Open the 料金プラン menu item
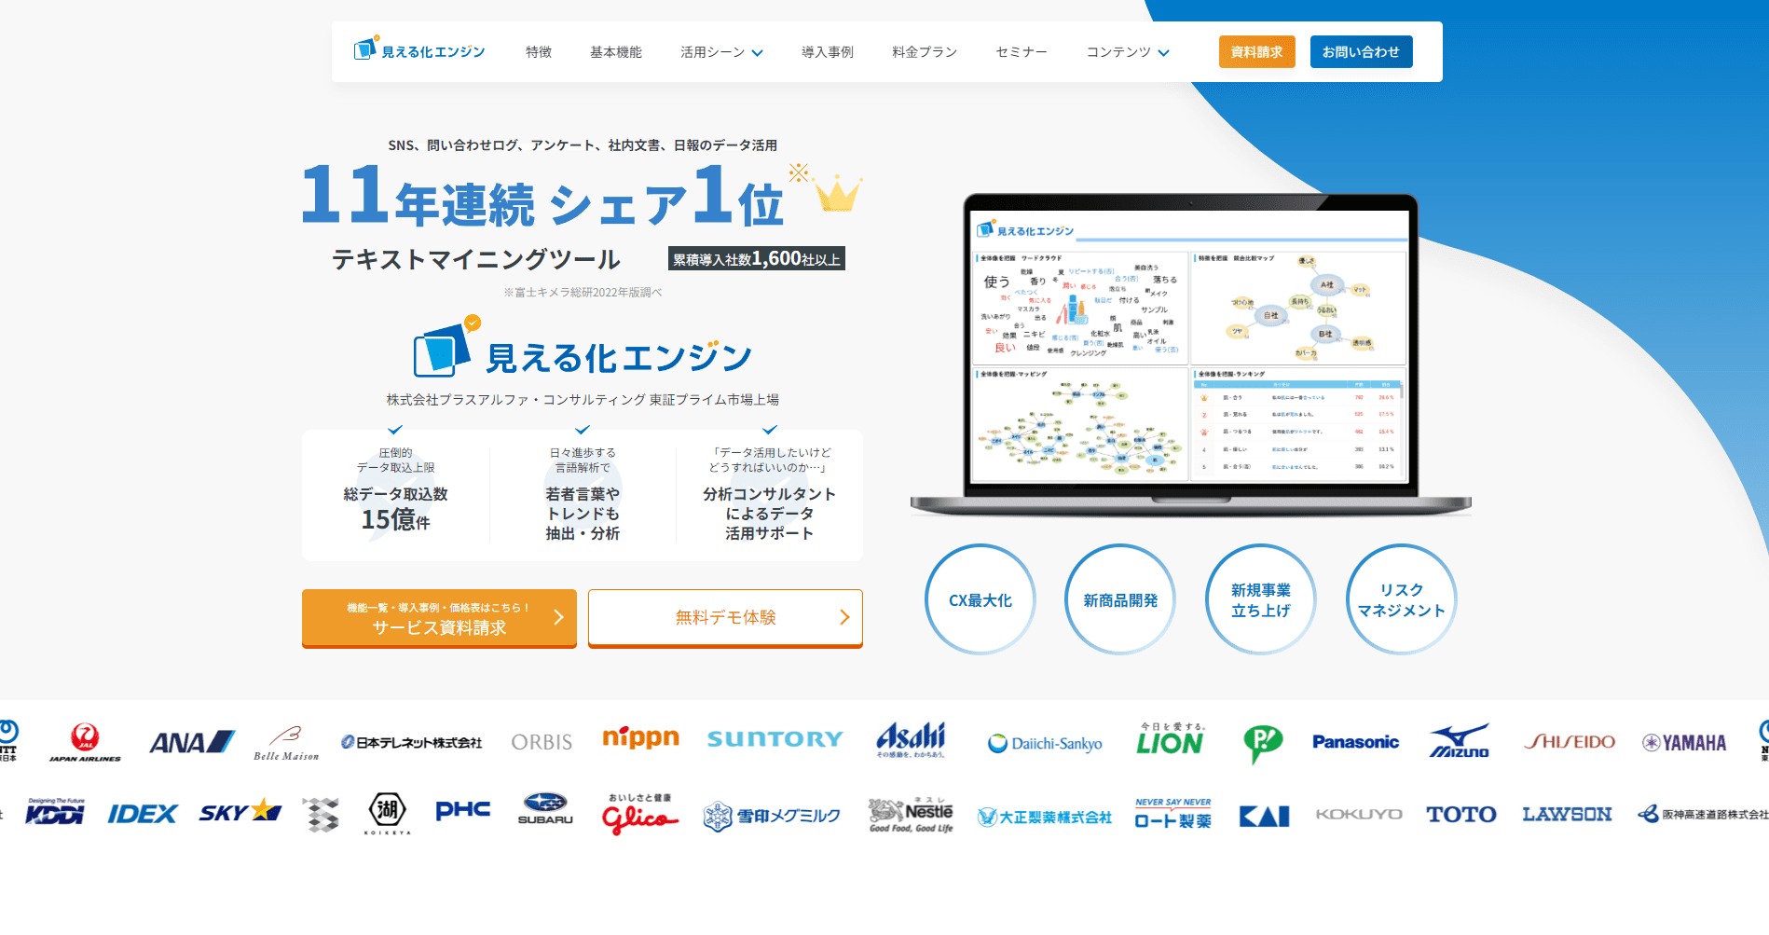 pyautogui.click(x=925, y=52)
